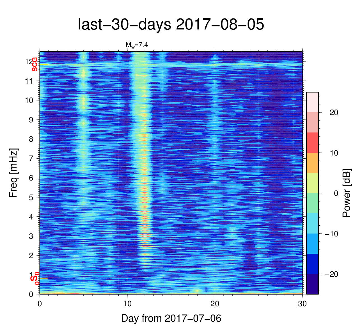
Task: Click the −20 dB colorbar tick label
Action: point(331,274)
